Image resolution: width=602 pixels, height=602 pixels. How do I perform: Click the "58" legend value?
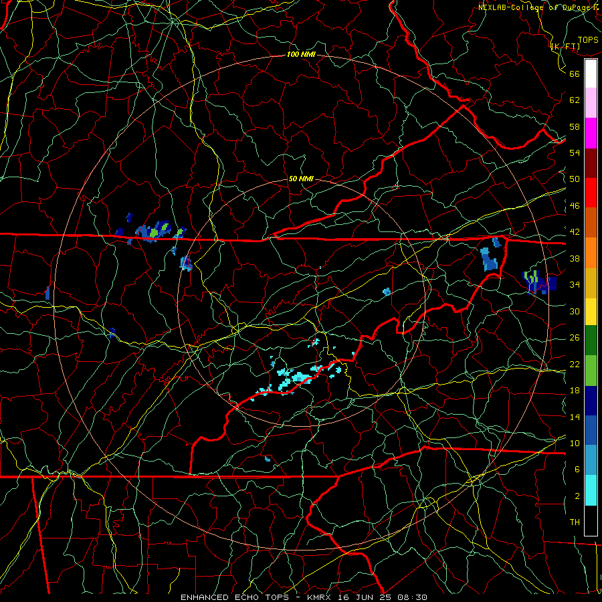click(x=575, y=126)
